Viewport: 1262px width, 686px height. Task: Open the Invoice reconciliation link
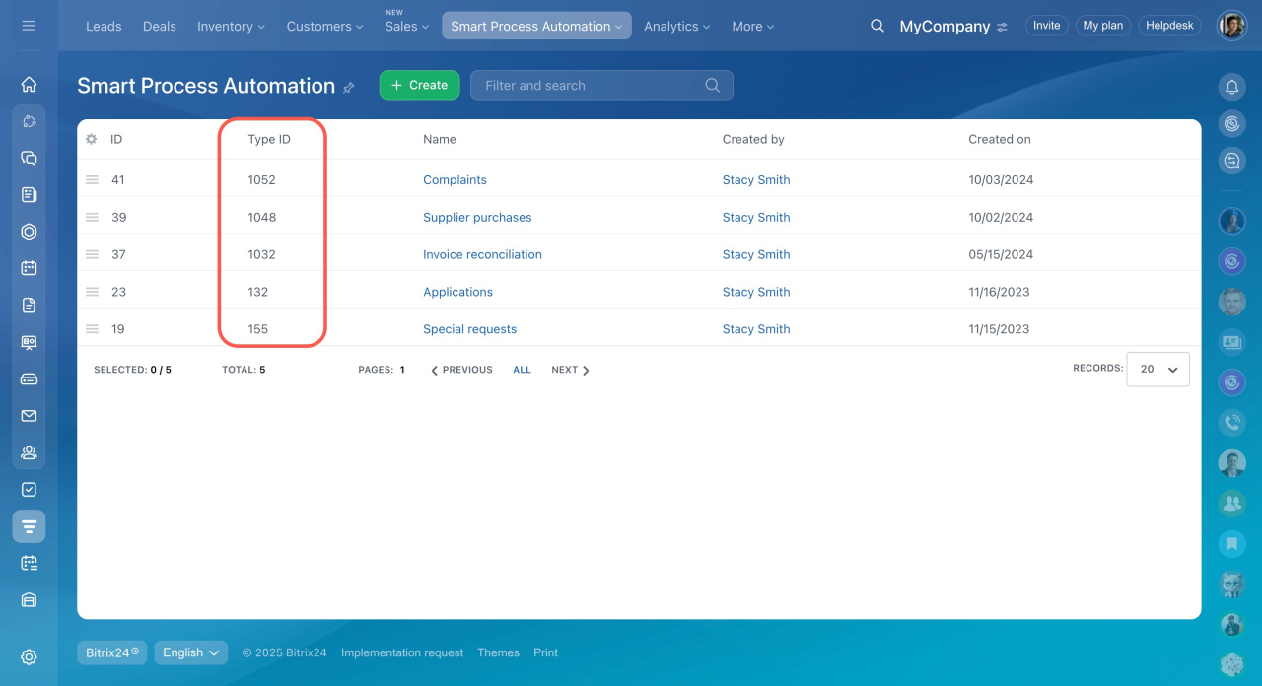tap(482, 254)
